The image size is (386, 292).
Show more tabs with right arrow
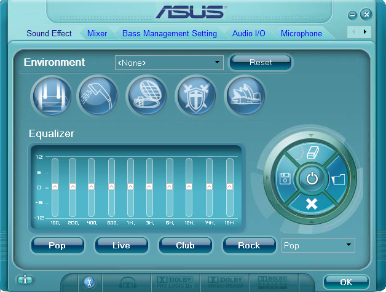pyautogui.click(x=365, y=32)
